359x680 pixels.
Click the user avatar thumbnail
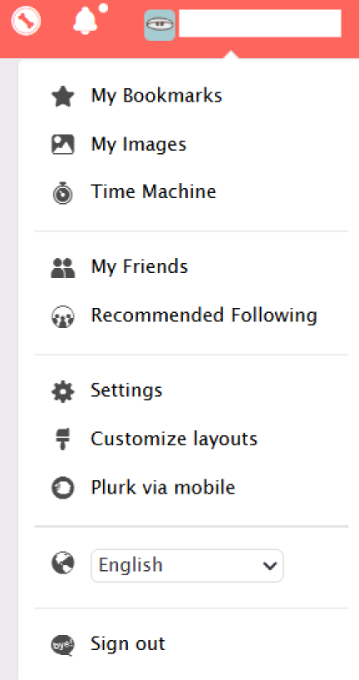[160, 25]
